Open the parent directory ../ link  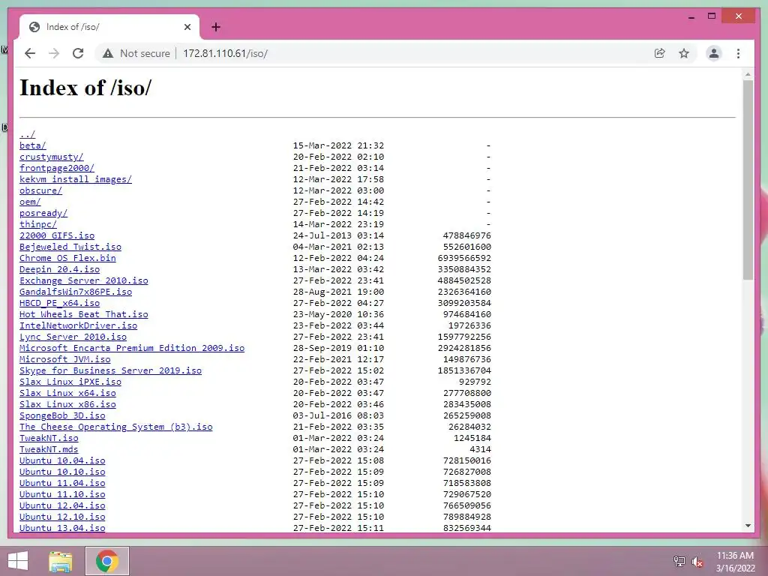(x=28, y=134)
